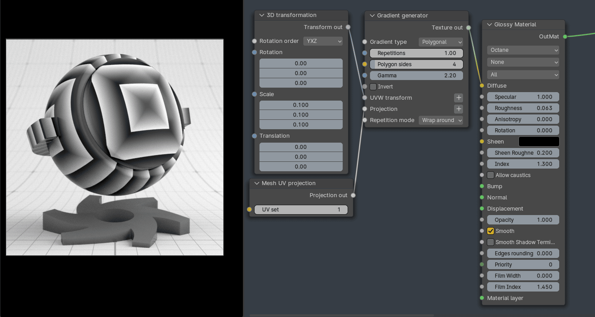Click the Transform out socket

point(348,27)
